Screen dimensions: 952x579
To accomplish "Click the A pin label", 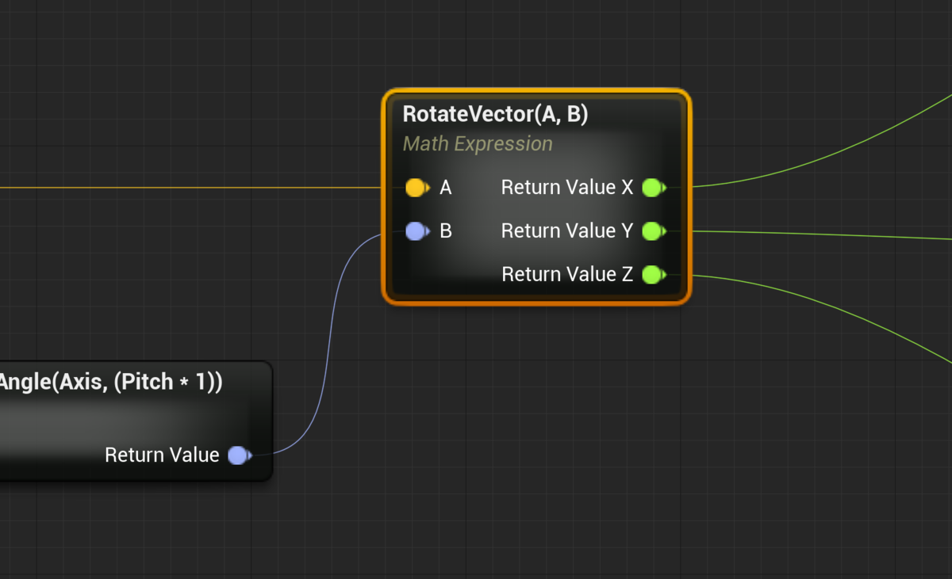I will tap(446, 188).
